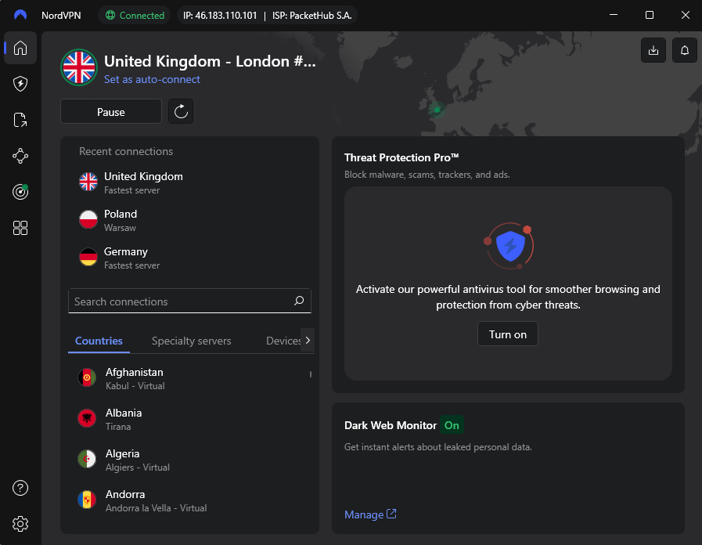Click the Albania flag icon
This screenshot has height=545, width=702.
pos(87,418)
